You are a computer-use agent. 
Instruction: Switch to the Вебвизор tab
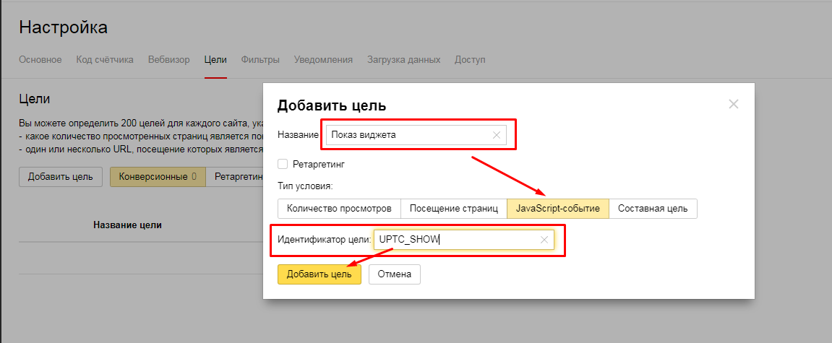[x=168, y=60]
